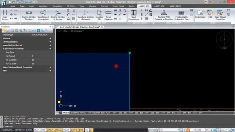Open the Home ribbon tab
The image size is (235, 132).
coord(12,6)
